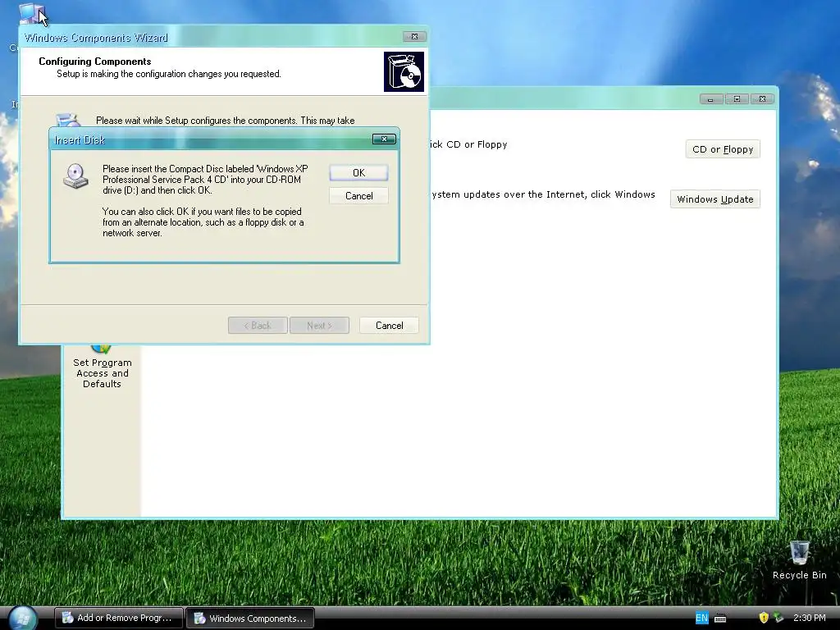840x630 pixels.
Task: Confirm with OK in Insert Disk dialog
Action: pos(358,172)
